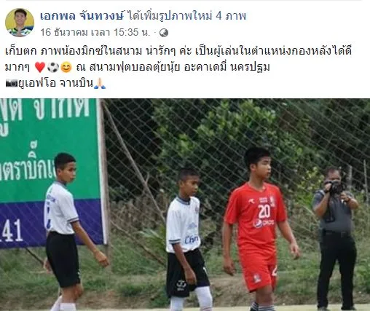
Task: Click the สนามฟุตบอลตุ้ยนุ้ย อะคาเดมี่ นครปฐม text
Action: point(179,67)
